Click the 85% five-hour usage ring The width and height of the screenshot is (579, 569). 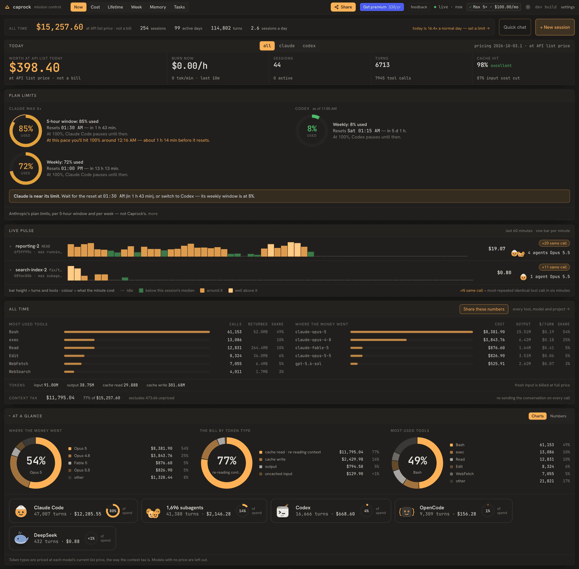pos(26,131)
